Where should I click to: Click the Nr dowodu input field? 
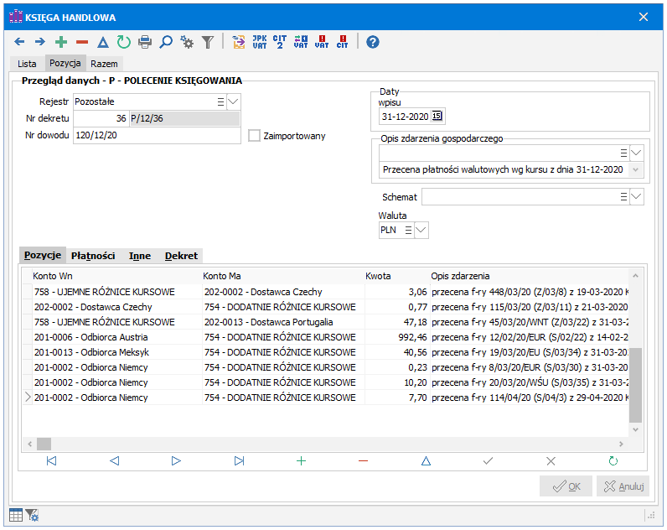156,135
